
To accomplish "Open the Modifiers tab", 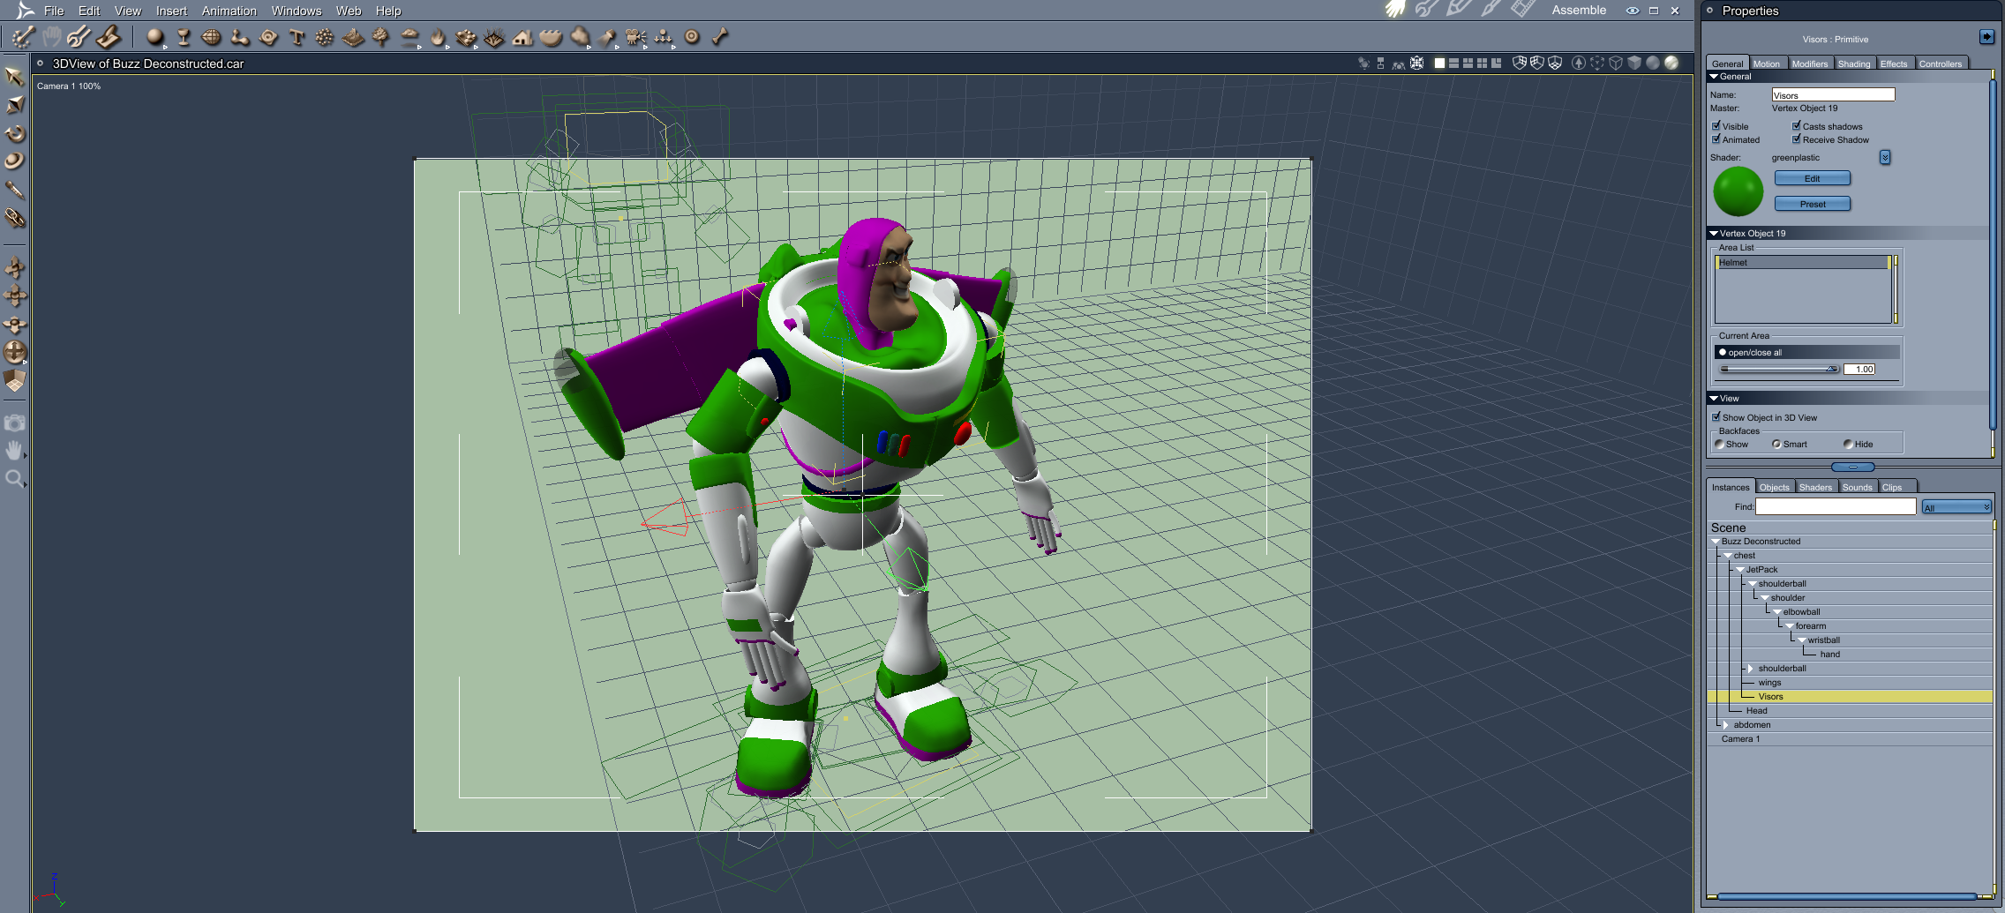I will pos(1810,64).
